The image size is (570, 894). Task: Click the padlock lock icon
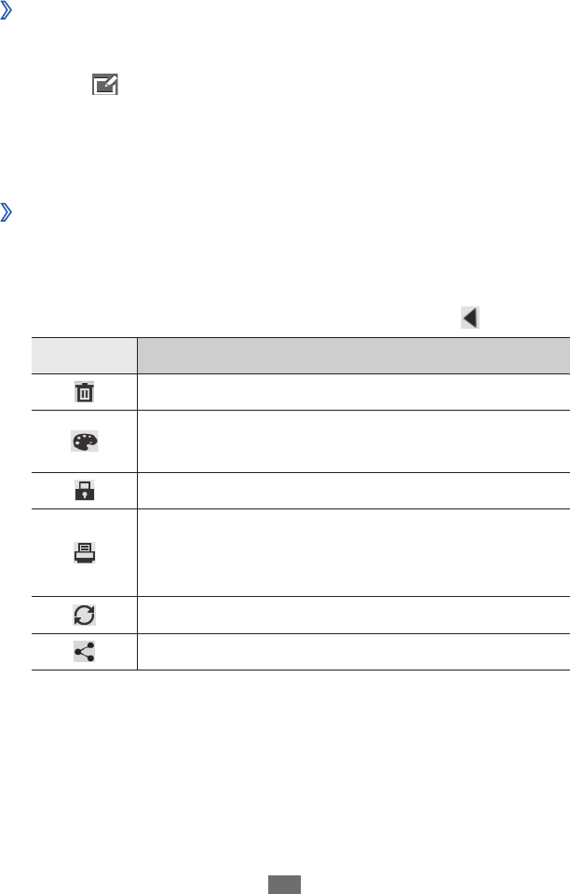click(x=84, y=492)
